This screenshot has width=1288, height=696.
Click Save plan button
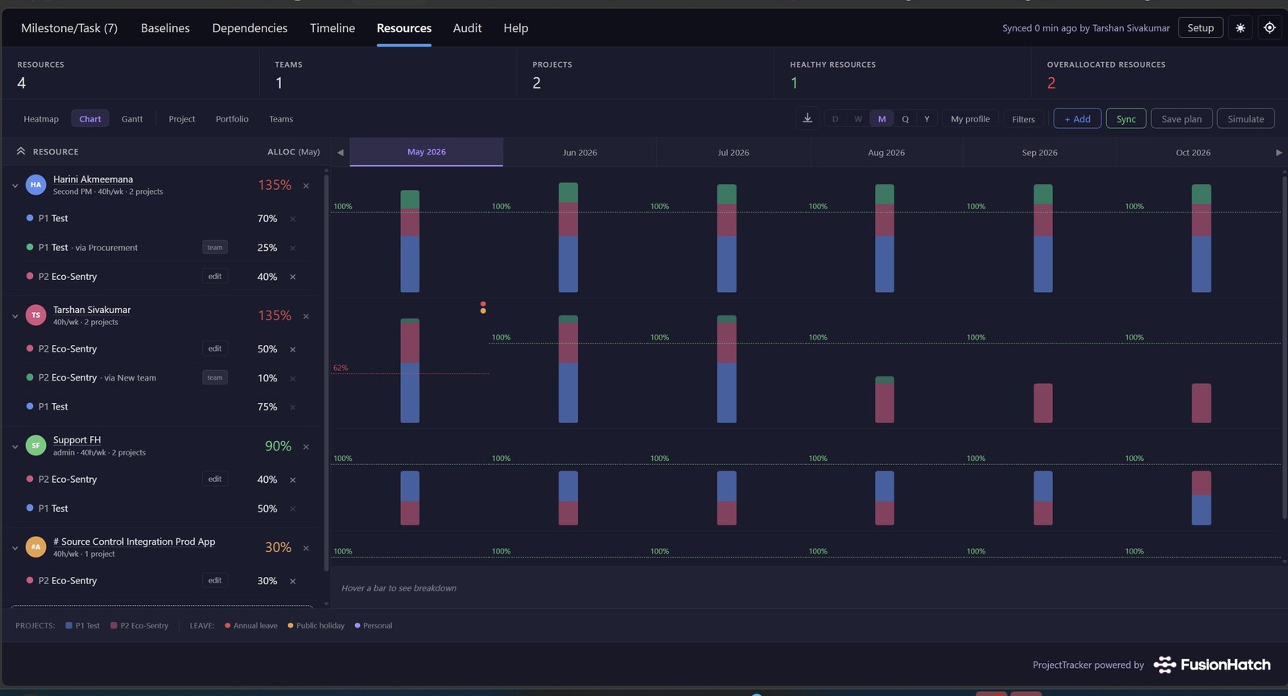click(x=1182, y=119)
